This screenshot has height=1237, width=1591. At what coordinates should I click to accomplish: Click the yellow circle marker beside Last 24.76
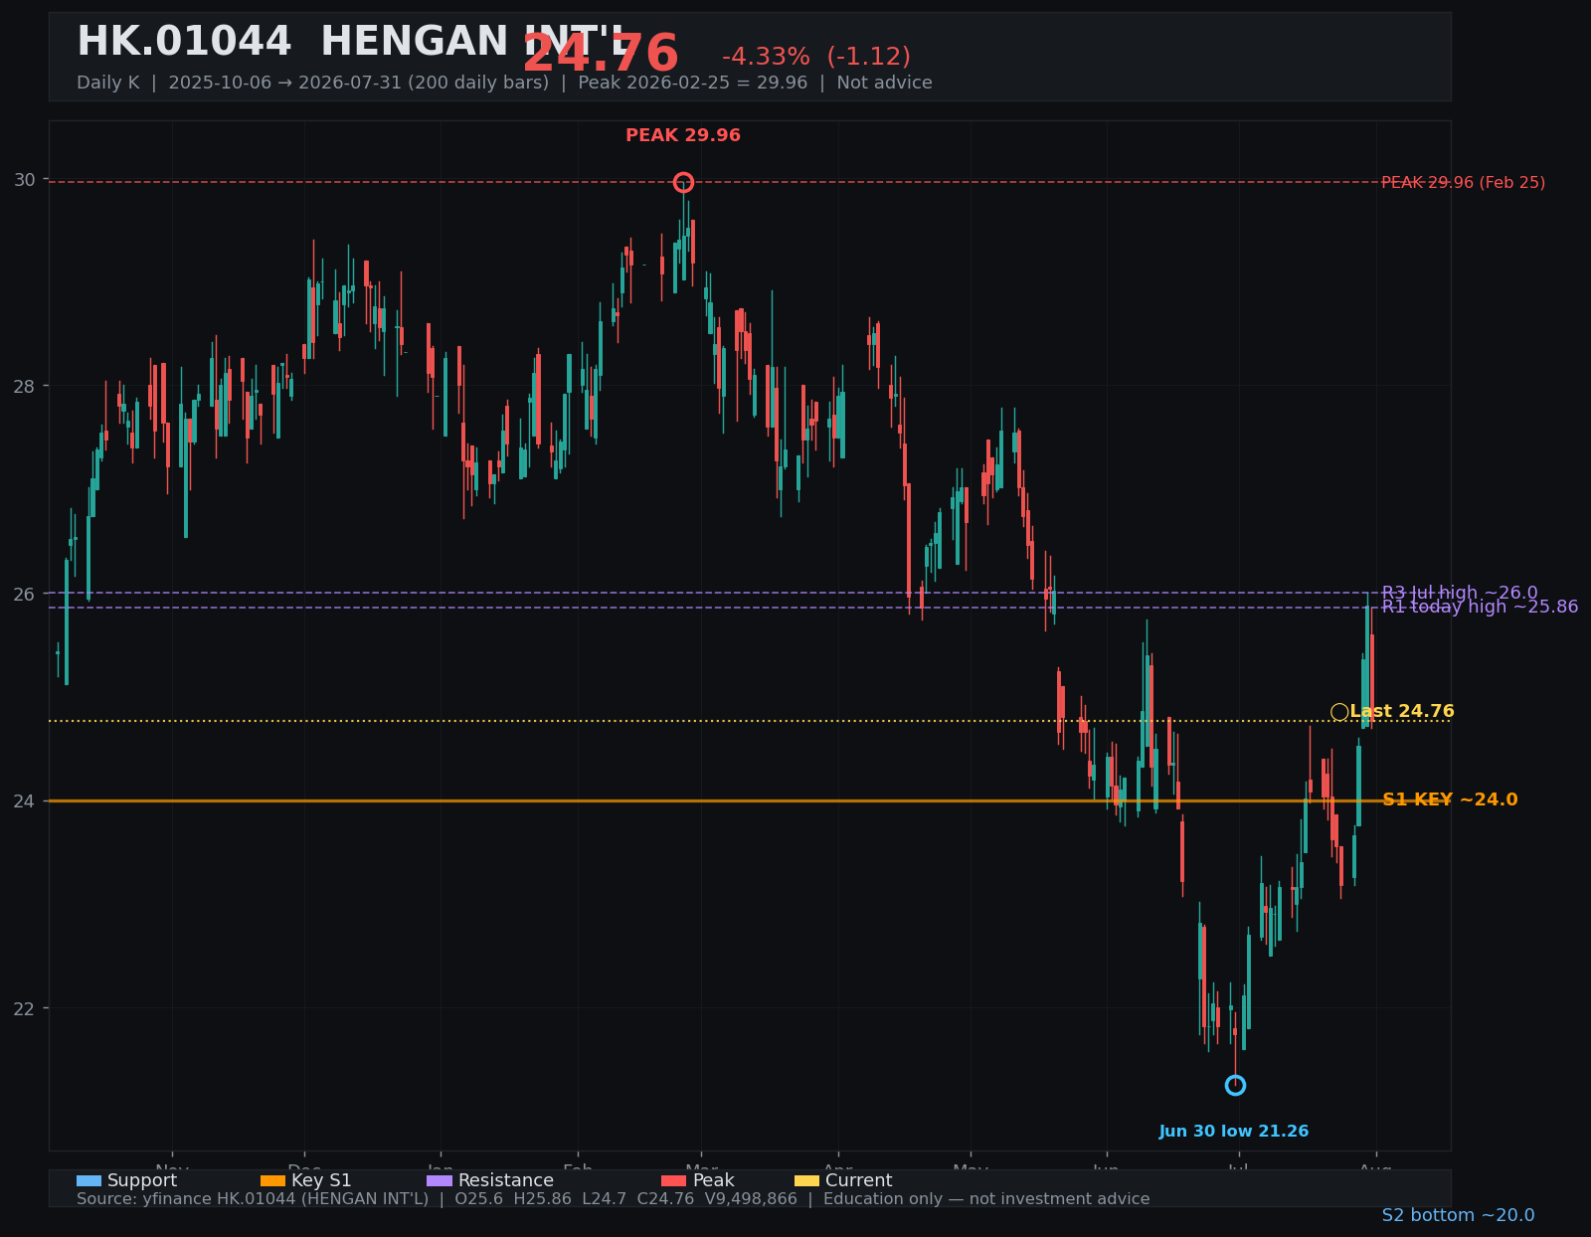pyautogui.click(x=1339, y=712)
